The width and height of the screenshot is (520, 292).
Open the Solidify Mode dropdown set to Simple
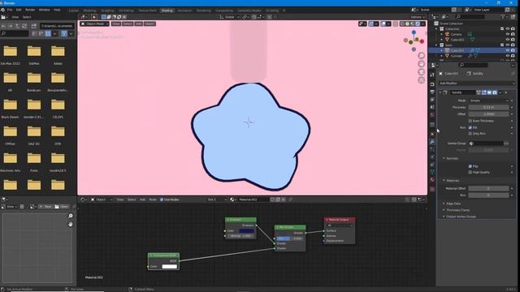[488, 101]
